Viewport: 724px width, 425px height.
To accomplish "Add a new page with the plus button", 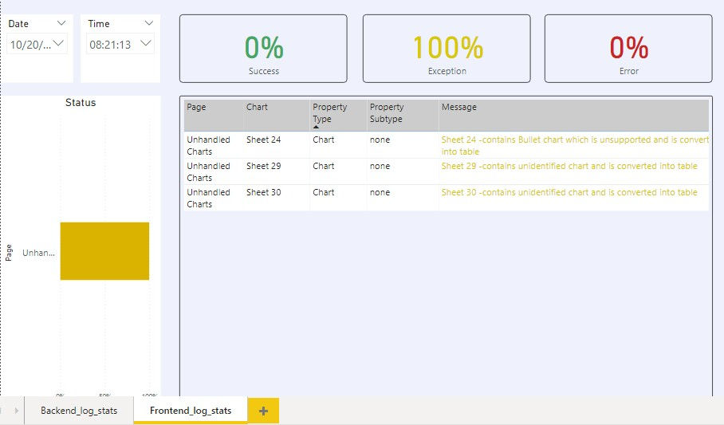I will point(263,411).
